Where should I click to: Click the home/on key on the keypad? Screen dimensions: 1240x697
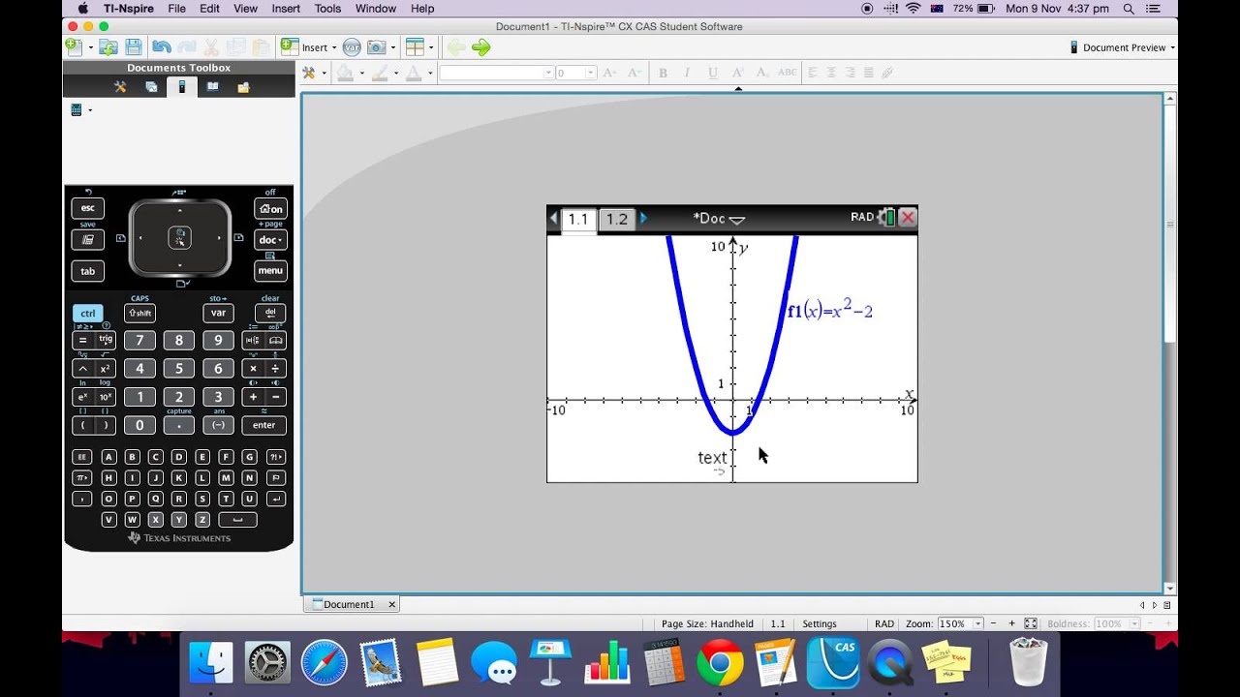[x=270, y=208]
